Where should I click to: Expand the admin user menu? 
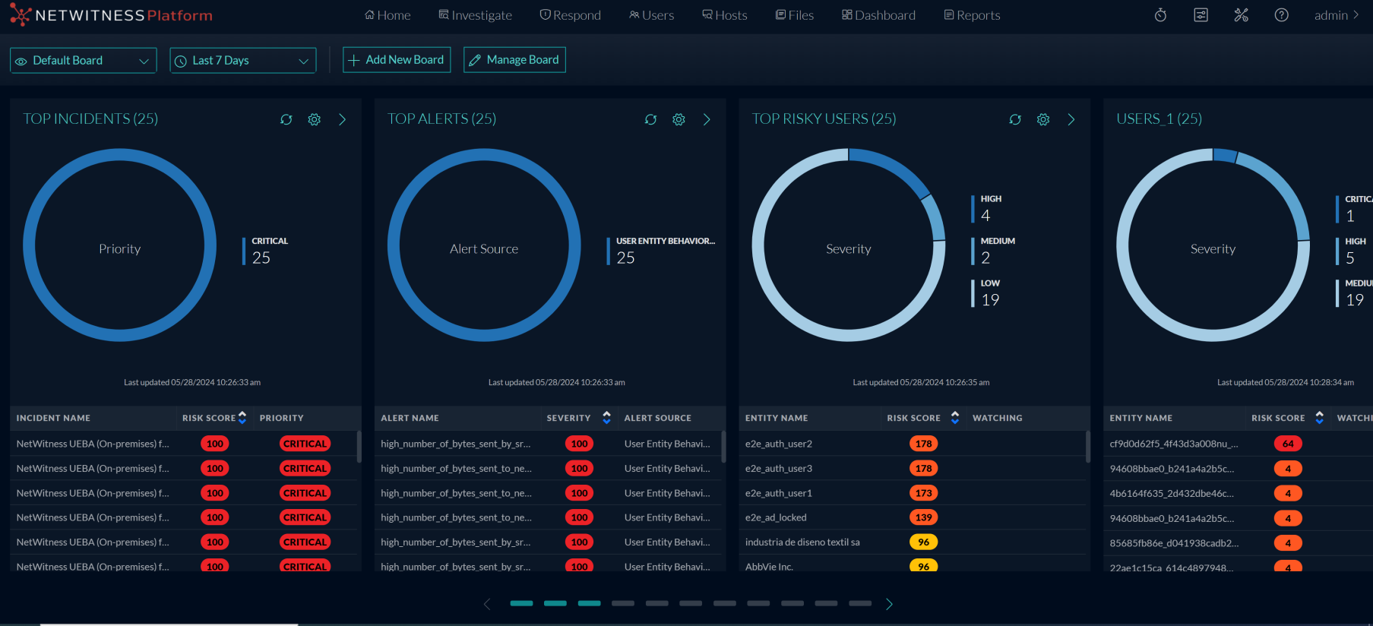tap(1337, 15)
